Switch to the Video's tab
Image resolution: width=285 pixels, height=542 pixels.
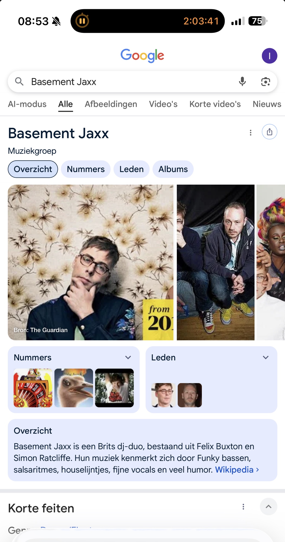pos(163,104)
